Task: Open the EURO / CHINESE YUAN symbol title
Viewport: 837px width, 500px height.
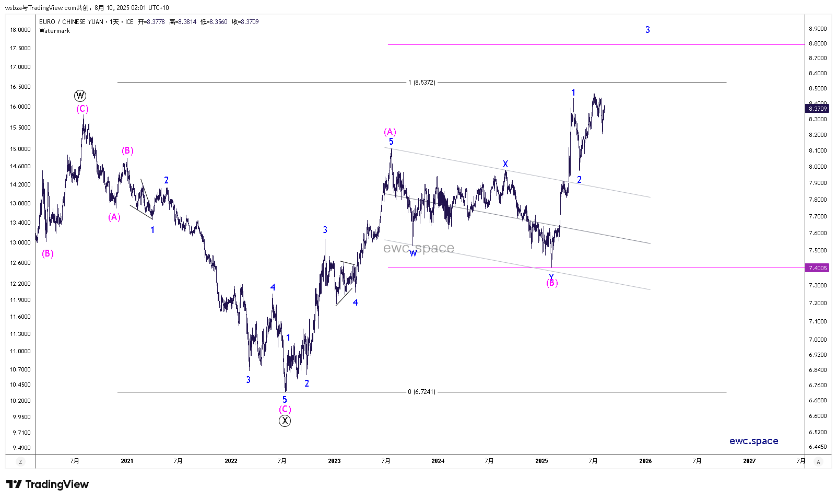Action: (71, 22)
